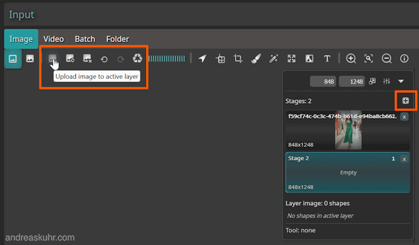Click the black-white contrast image icon
419x245 pixels.
(310, 58)
